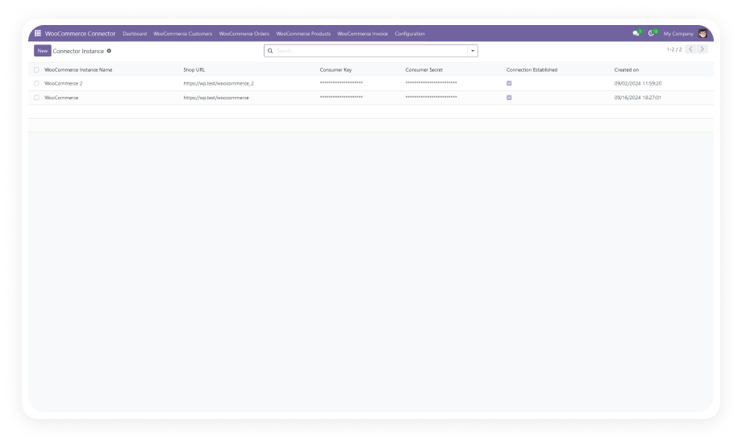The image size is (742, 444).
Task: Open WooCommerce Customers menu
Action: point(182,34)
